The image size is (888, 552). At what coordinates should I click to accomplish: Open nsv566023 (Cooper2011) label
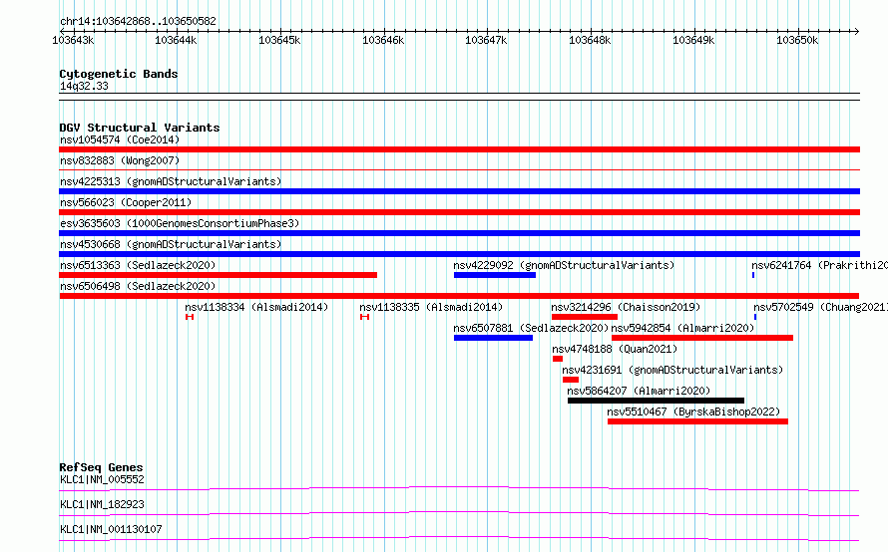126,202
